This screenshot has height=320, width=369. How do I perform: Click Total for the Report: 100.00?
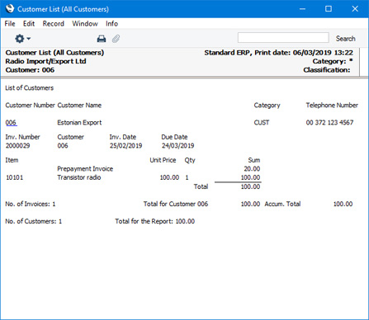click(x=154, y=221)
